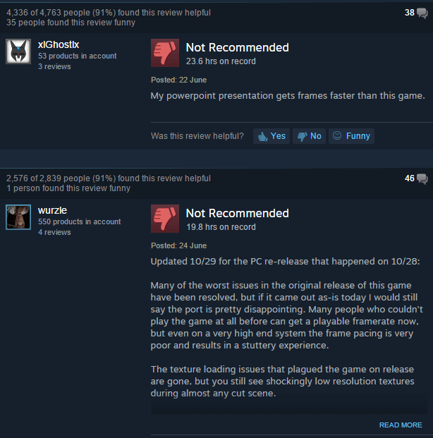View wurzle's 550 products in account

click(x=80, y=221)
